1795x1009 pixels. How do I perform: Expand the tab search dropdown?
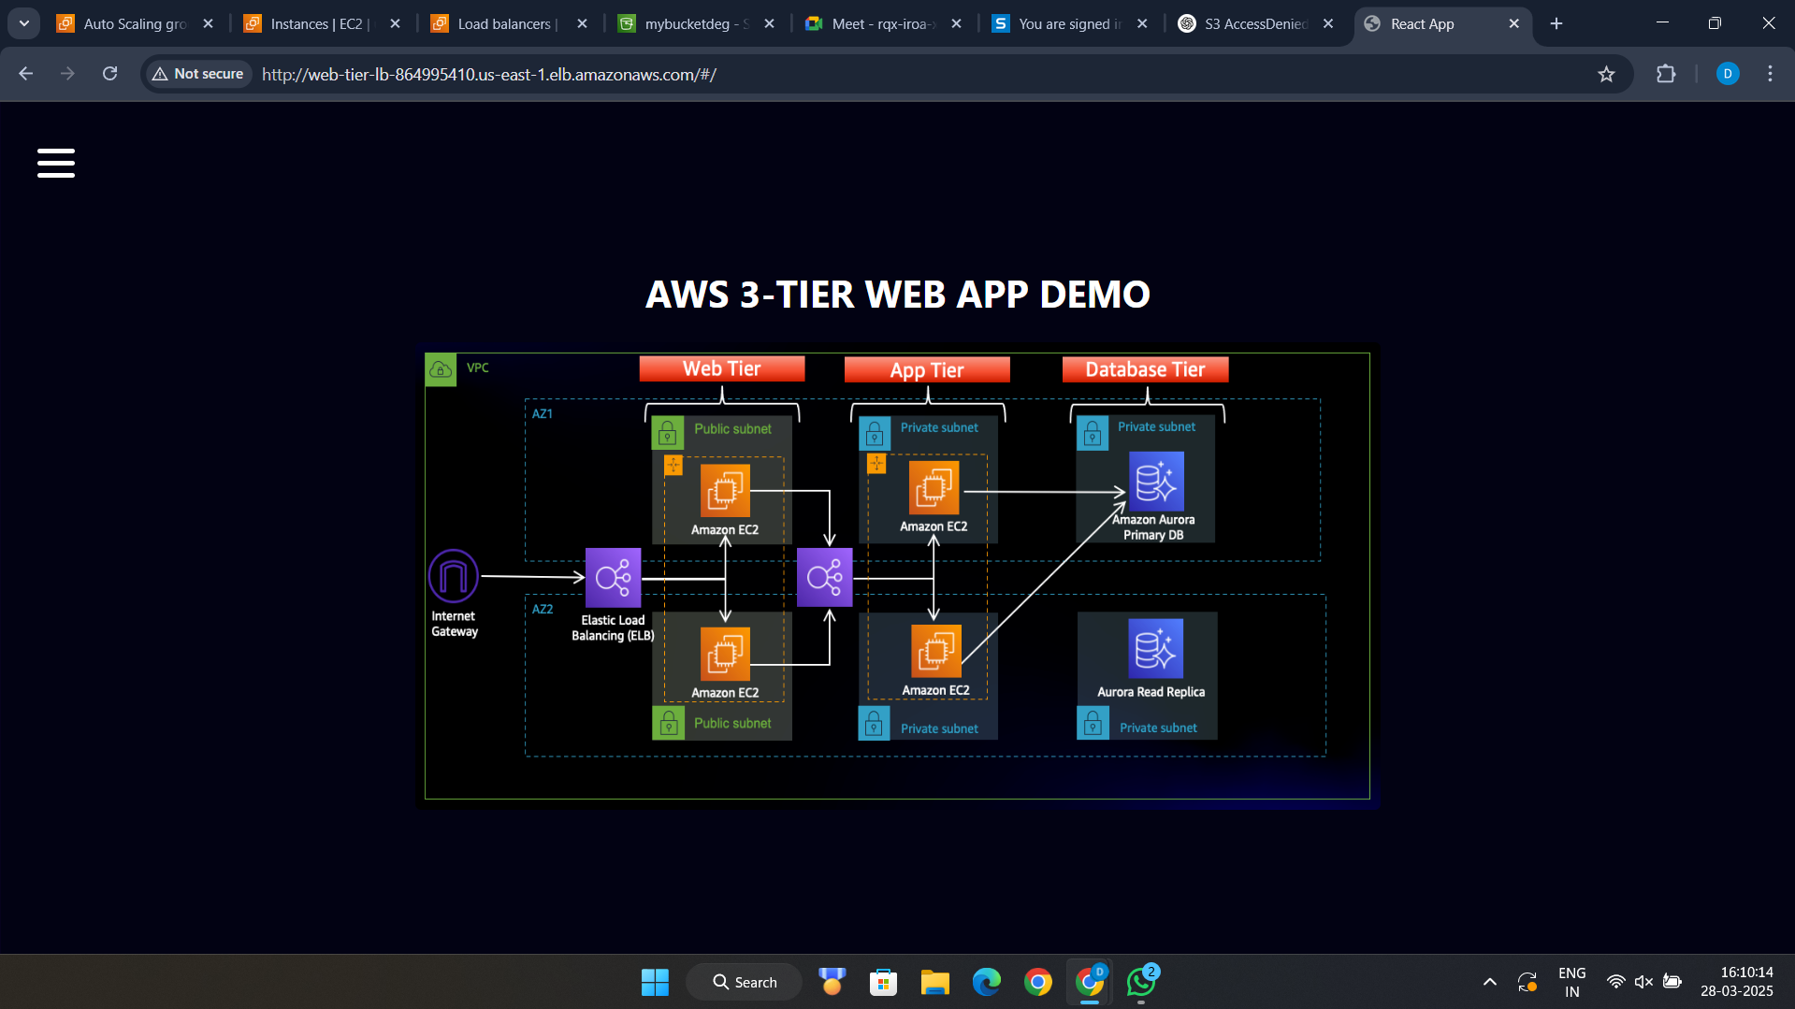coord(24,24)
